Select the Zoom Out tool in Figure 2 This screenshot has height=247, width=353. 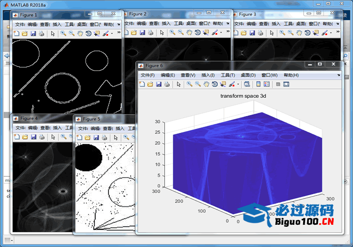tap(181, 33)
